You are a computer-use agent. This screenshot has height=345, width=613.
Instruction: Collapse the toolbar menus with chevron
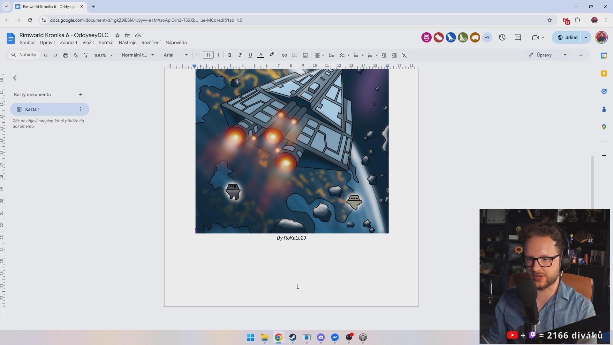pos(581,55)
